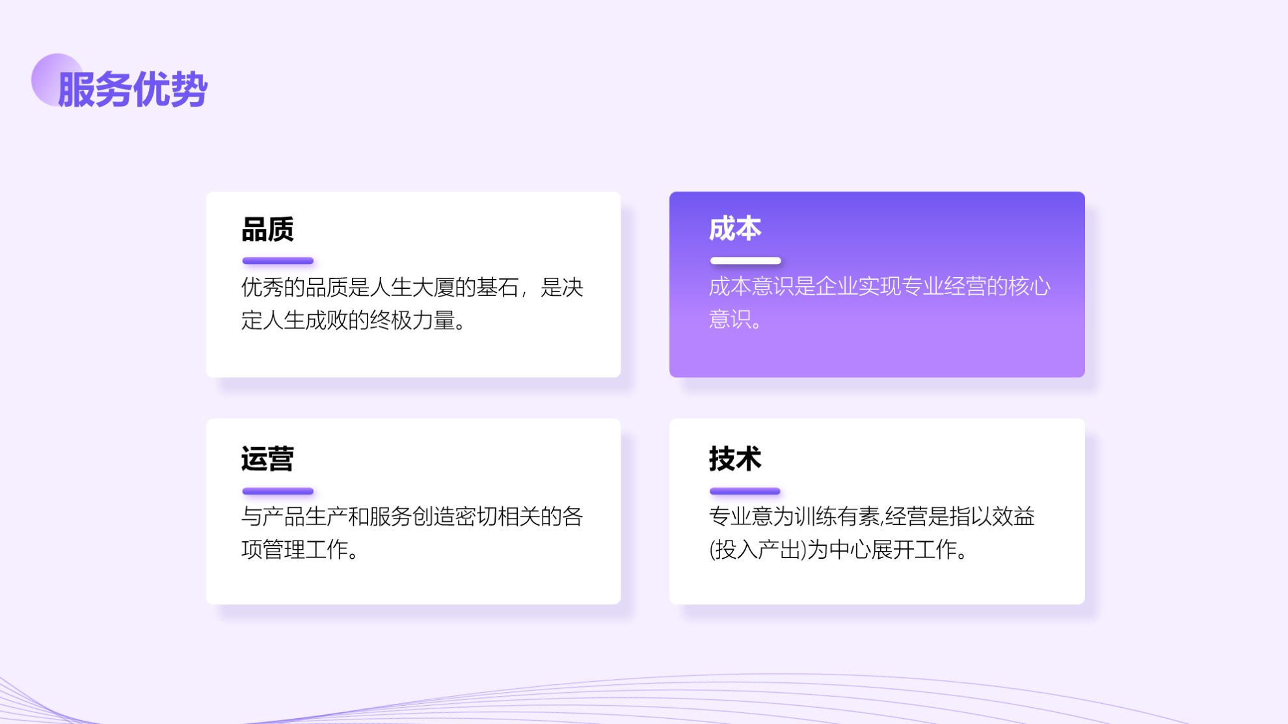This screenshot has height=724, width=1288.
Task: Click the text starting 专业意为训练有素
Action: pos(872,533)
